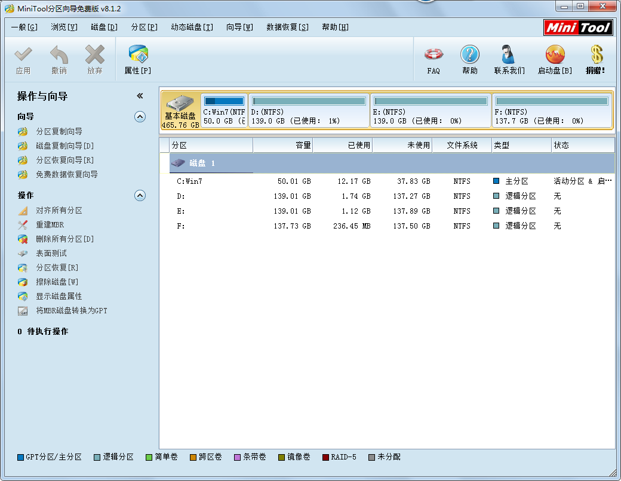Open the 动态磁盘[T] menu
Screen dimensions: 621x481
[x=192, y=27]
